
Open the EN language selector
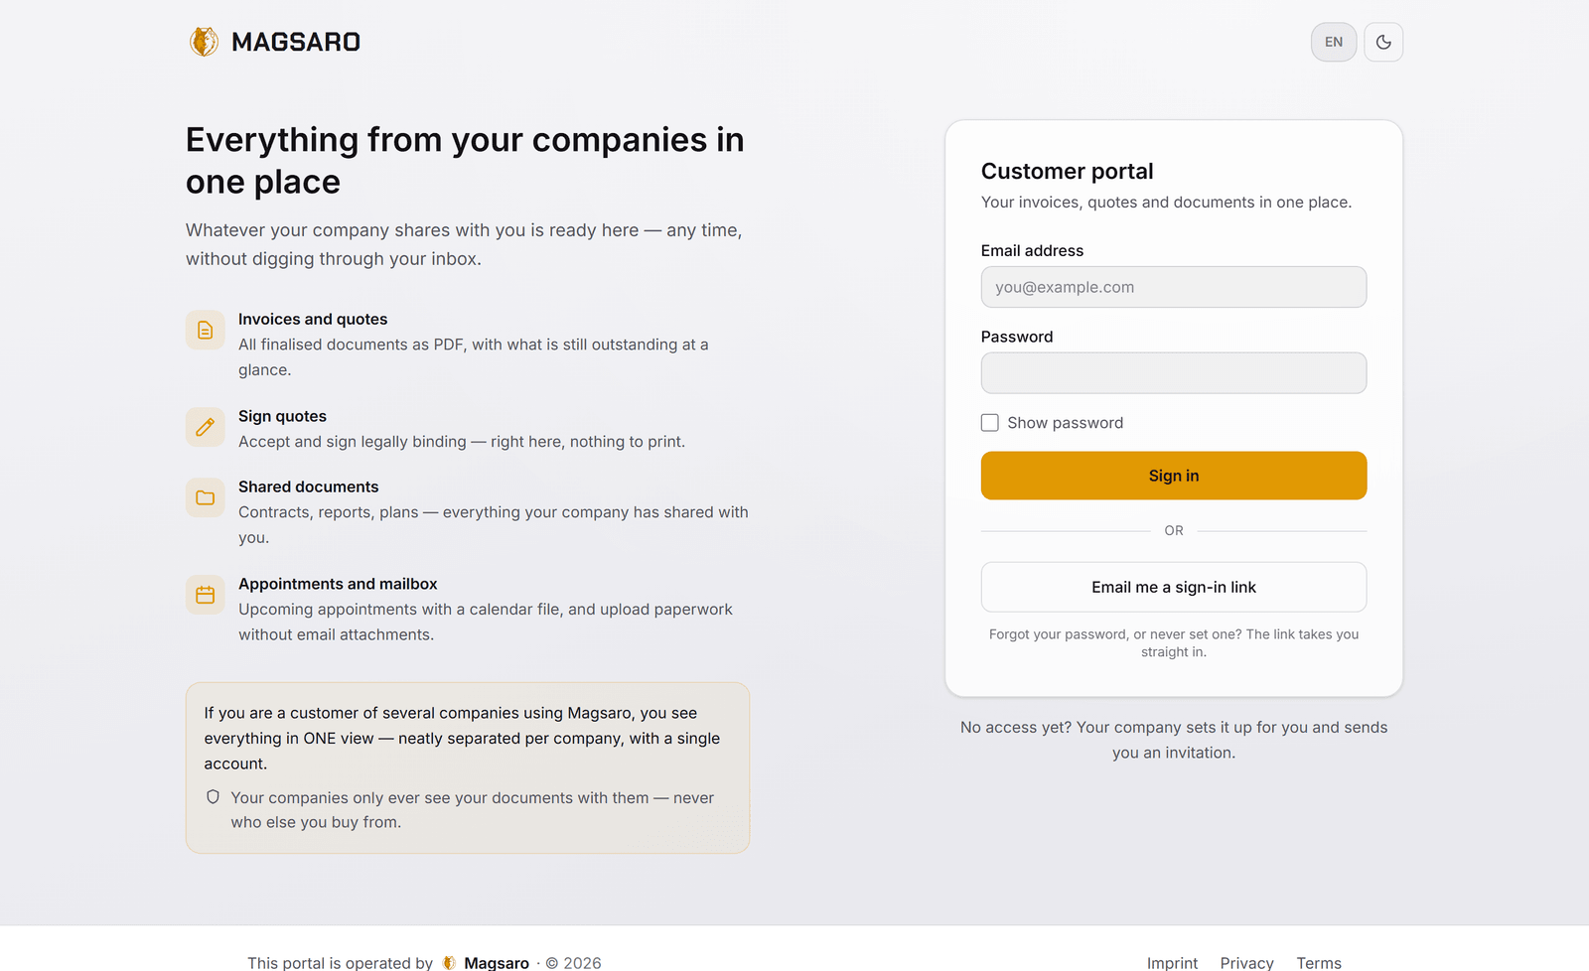(1334, 42)
